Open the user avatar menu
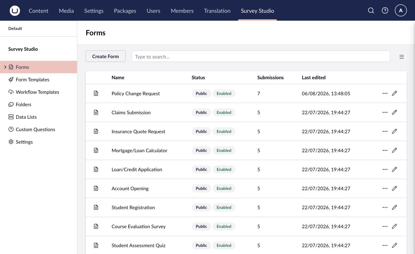The image size is (415, 254). [401, 11]
